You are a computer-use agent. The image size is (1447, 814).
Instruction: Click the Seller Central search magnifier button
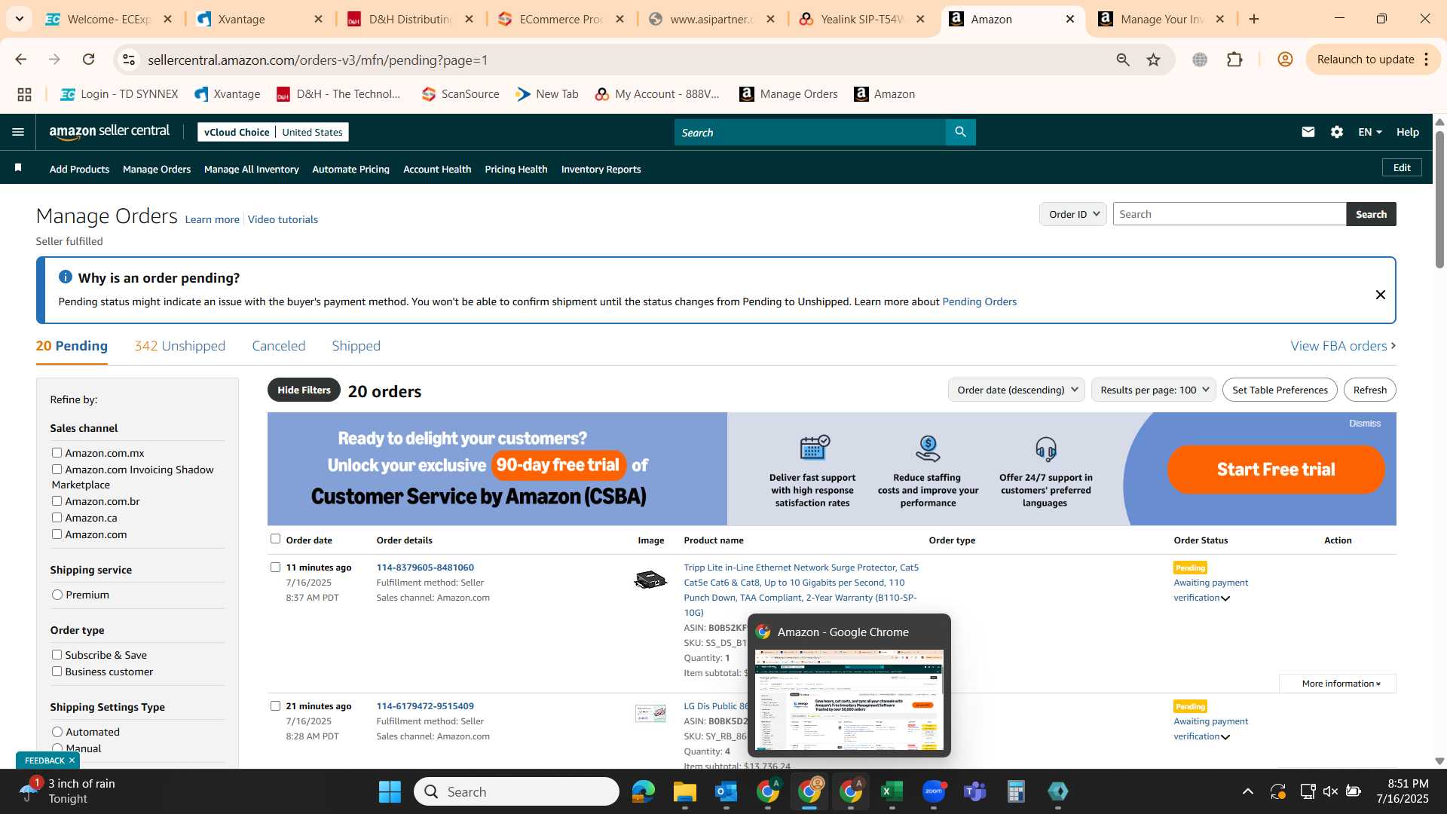click(x=960, y=132)
